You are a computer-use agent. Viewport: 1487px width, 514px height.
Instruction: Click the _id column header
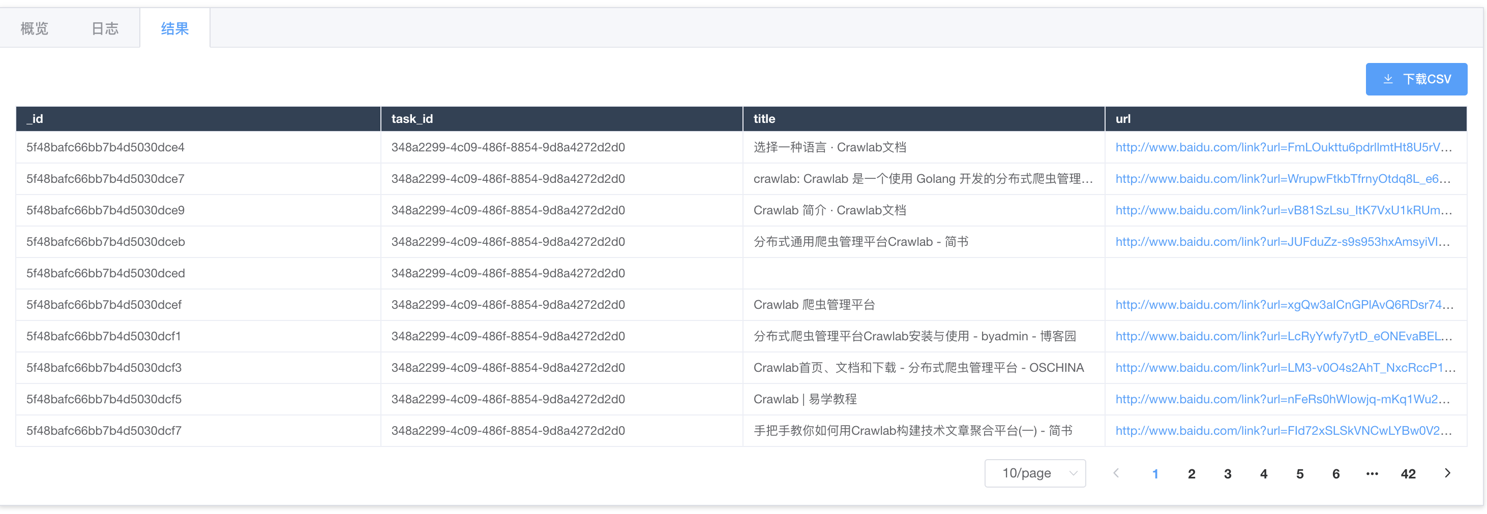[198, 119]
